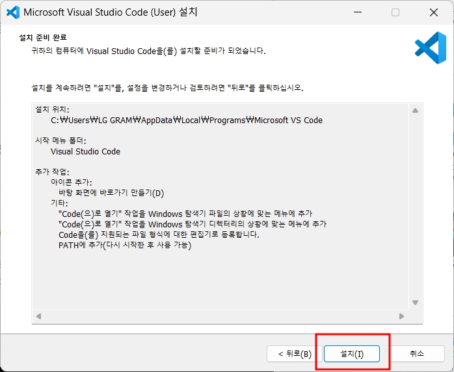Click the instruction line beginning '설치를 계속하려면'
This screenshot has width=454, height=372.
[167, 88]
